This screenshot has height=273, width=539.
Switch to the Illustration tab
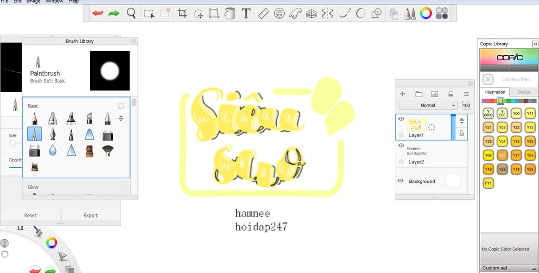(495, 92)
